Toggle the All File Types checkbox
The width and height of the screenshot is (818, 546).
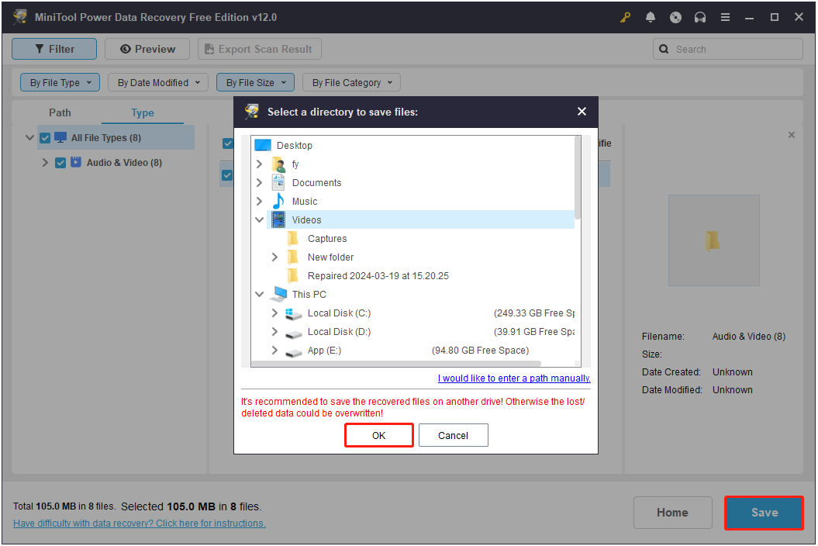(45, 138)
